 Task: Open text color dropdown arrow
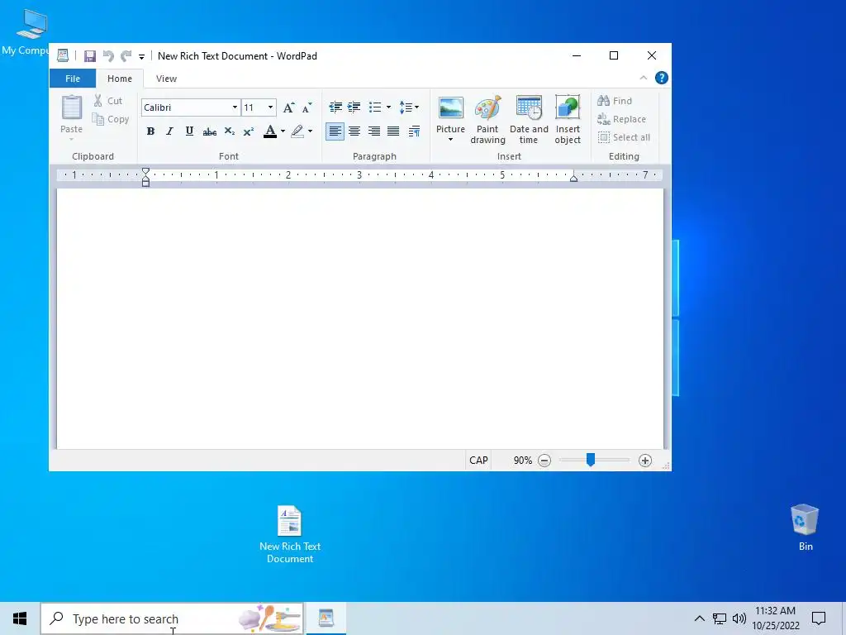pos(283,131)
